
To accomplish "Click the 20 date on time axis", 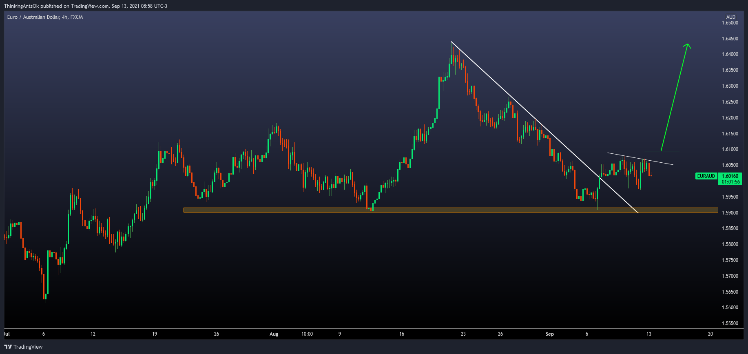I will [x=710, y=334].
